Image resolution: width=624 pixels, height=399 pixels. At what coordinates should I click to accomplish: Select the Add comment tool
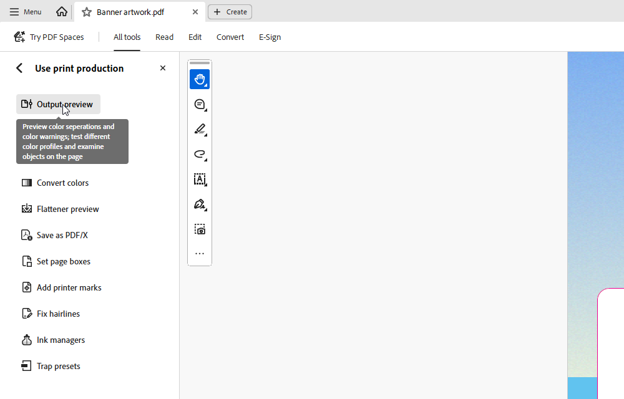tap(200, 104)
